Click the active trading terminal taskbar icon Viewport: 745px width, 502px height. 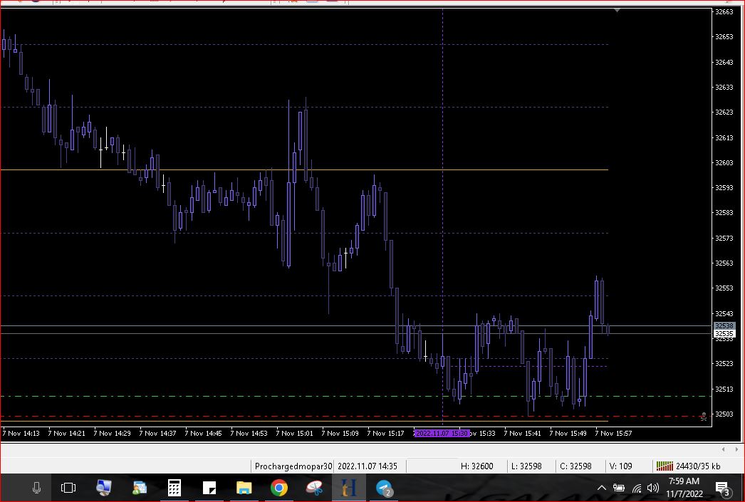(x=349, y=488)
